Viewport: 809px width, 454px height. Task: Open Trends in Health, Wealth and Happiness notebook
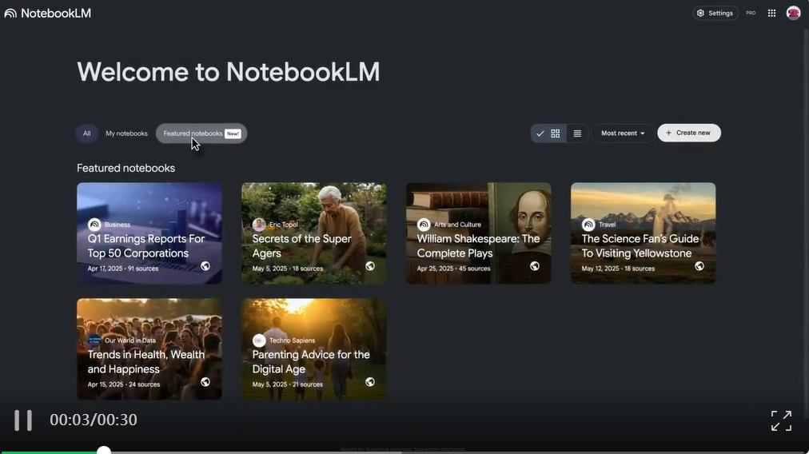click(x=149, y=349)
